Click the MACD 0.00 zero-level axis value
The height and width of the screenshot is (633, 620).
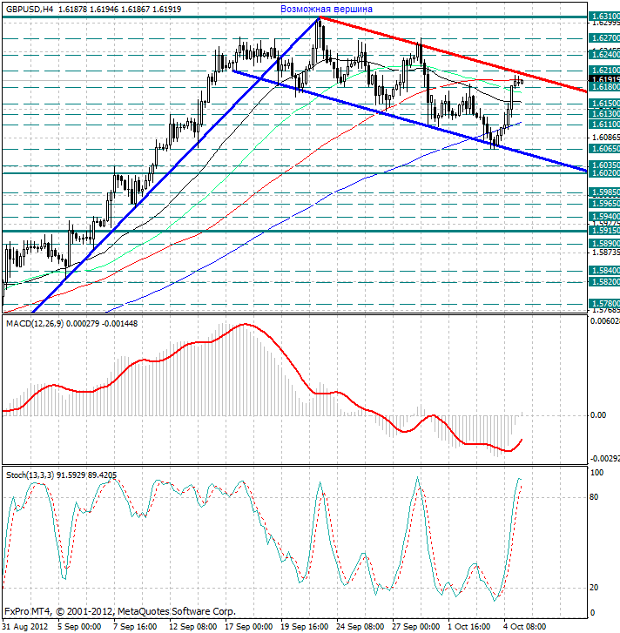point(598,415)
